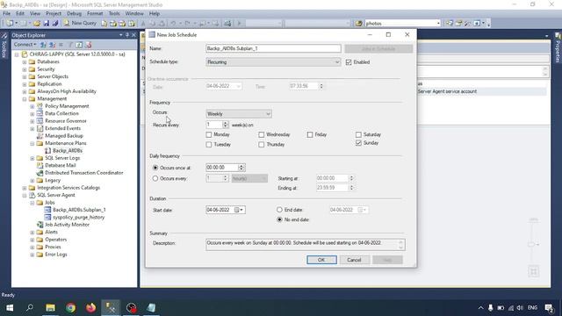The image size is (562, 316).
Task: Open the Debug menu
Action: pos(74,14)
